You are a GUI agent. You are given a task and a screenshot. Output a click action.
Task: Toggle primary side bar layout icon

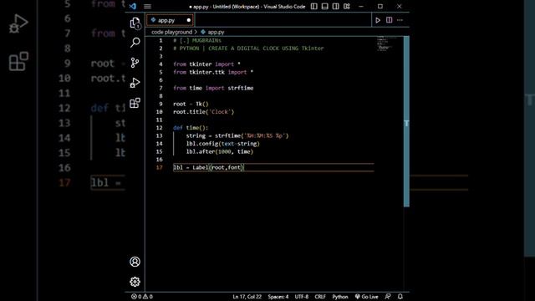point(314,6)
